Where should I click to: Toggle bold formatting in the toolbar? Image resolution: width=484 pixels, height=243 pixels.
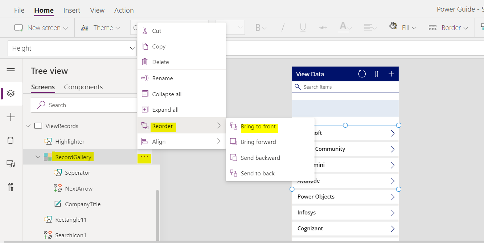point(259,27)
